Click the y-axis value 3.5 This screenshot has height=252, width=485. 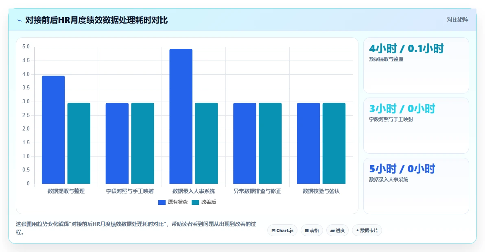pyautogui.click(x=26, y=88)
